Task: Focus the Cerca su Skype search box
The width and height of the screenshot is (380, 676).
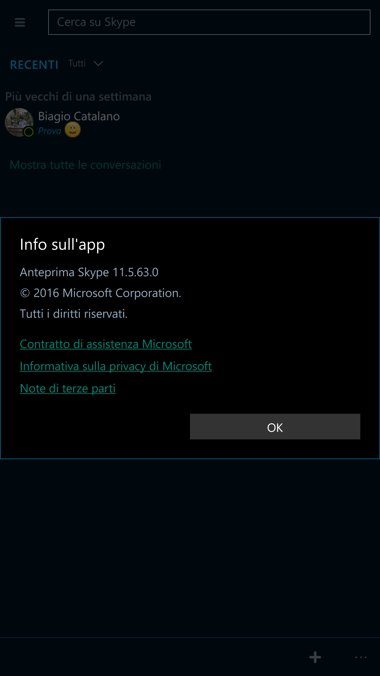Action: [x=209, y=22]
